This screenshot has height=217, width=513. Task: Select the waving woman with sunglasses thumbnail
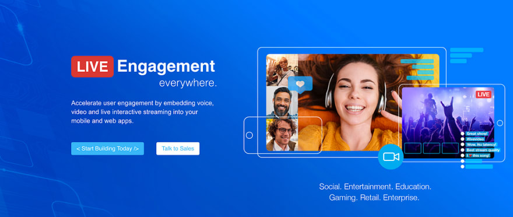282,70
